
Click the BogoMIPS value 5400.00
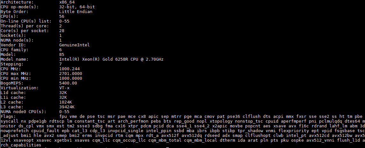click(x=68, y=83)
